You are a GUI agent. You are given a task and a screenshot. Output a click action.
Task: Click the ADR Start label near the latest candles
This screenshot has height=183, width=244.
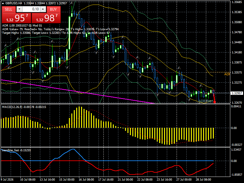click(x=206, y=101)
